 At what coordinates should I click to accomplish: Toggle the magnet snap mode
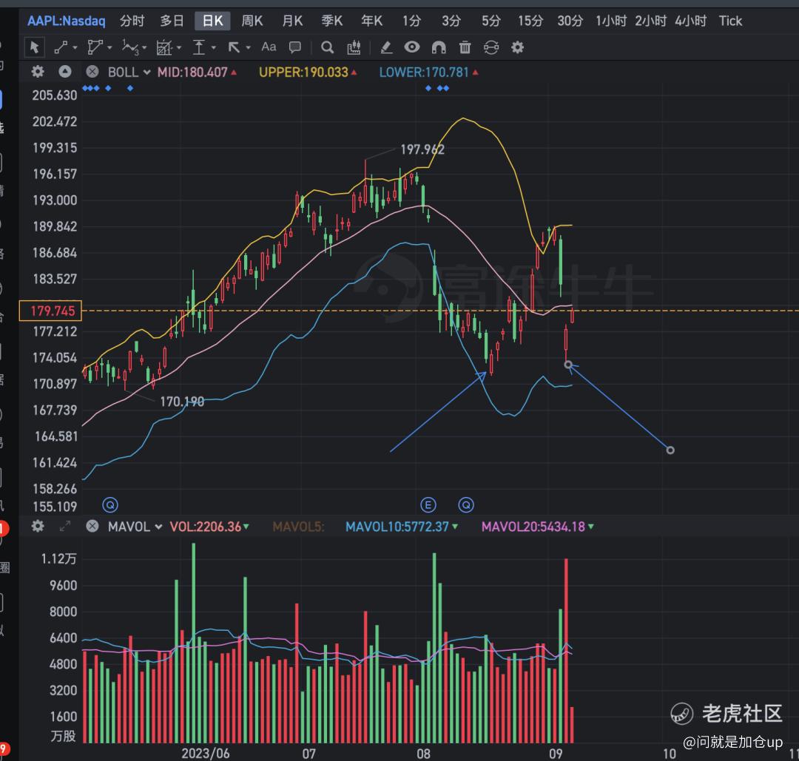(439, 47)
